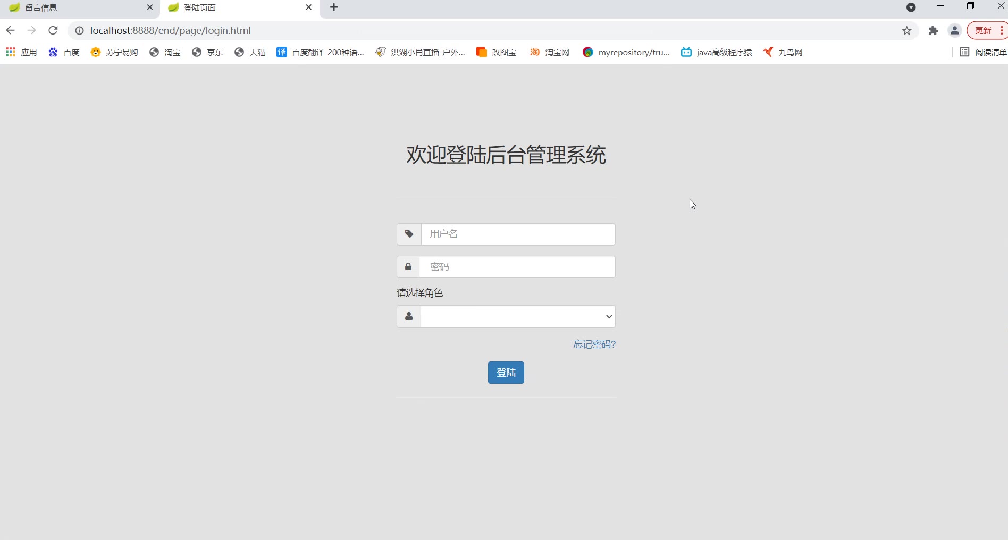Viewport: 1008px width, 540px height.
Task: Click the 请选择角色 label
Action: 420,293
